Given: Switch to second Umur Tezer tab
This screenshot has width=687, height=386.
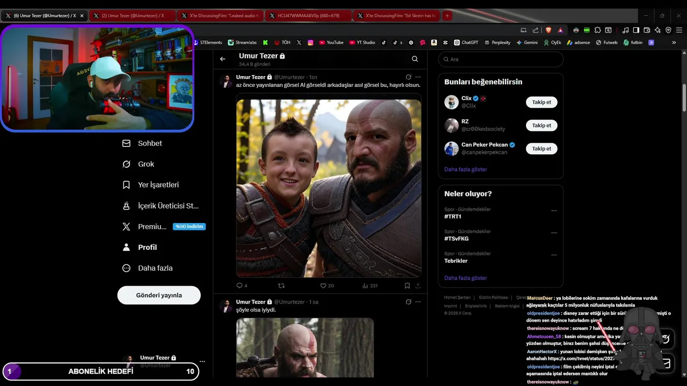Looking at the screenshot, I should pyautogui.click(x=132, y=16).
